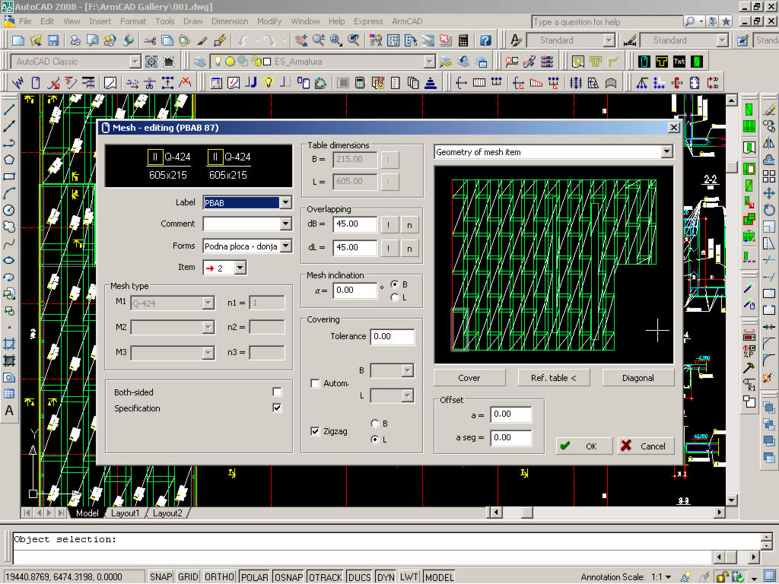Click the Diagonal button
Viewport: 779px width, 584px height.
point(638,378)
